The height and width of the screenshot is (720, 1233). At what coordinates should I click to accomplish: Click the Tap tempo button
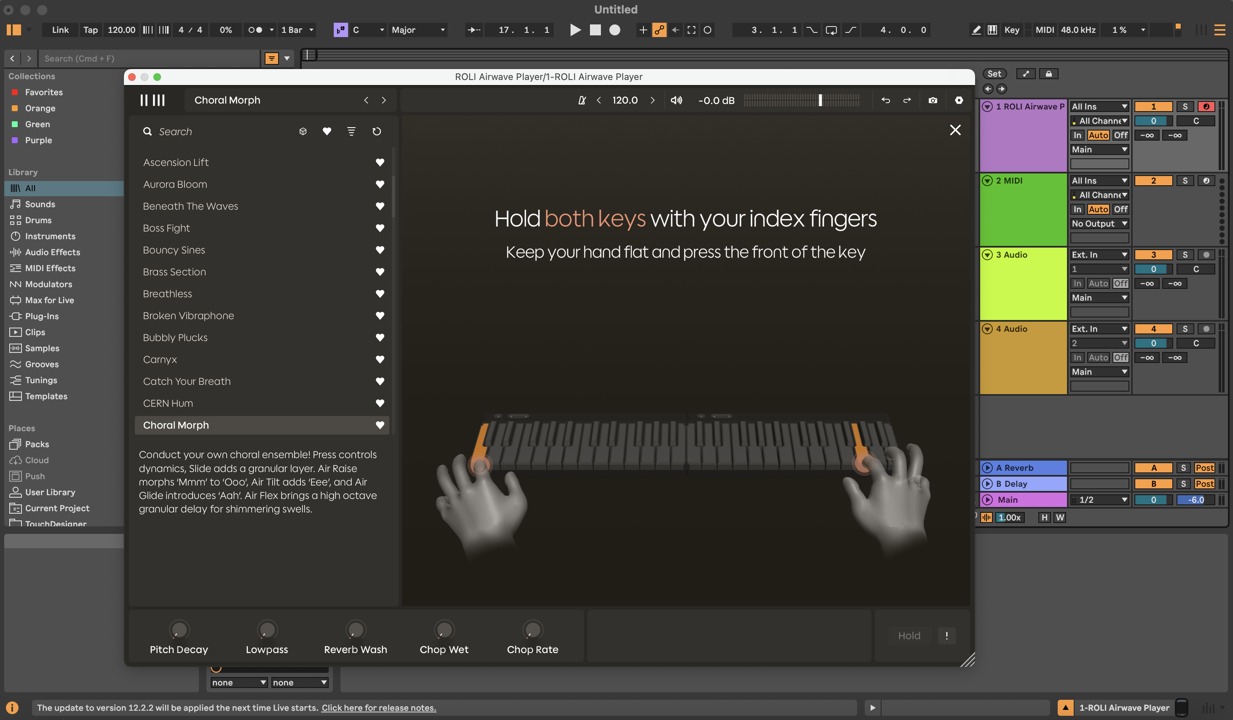[x=90, y=30]
